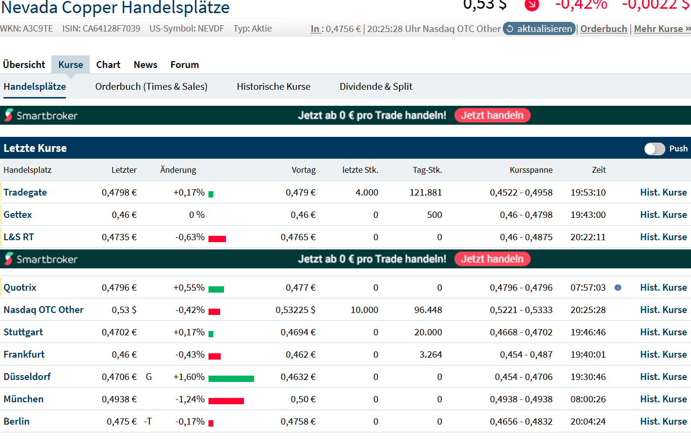Open the Historische Kurse sub-tab

pos(273,86)
